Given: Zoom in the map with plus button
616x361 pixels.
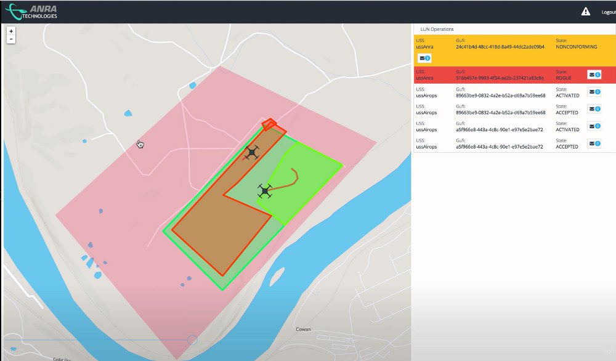Looking at the screenshot, I should coord(11,31).
